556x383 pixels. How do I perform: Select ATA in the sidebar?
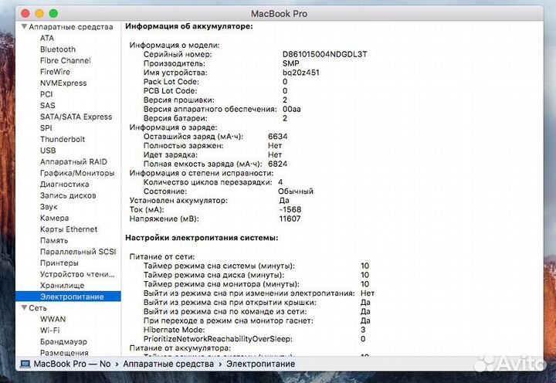[47, 38]
